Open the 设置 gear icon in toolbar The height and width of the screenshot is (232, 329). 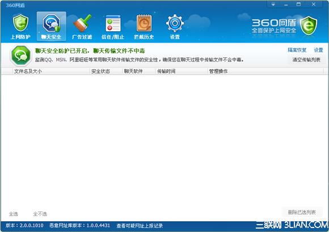pyautogui.click(x=175, y=23)
